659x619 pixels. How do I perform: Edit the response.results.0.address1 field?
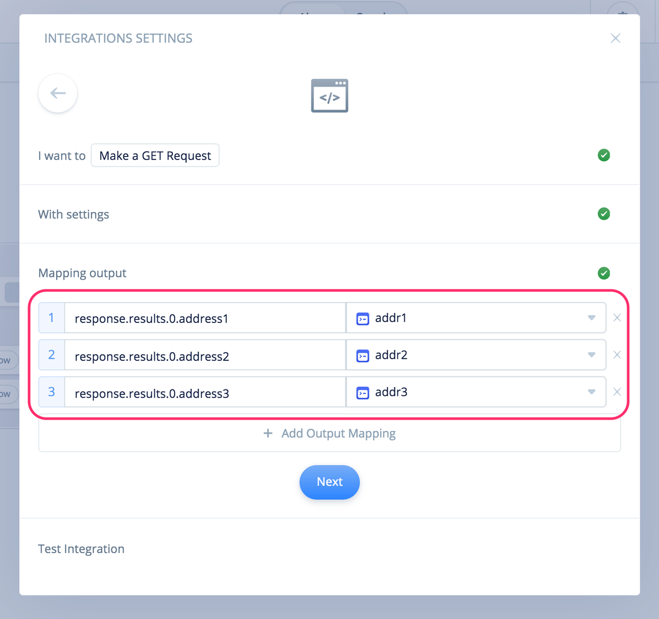tap(205, 318)
